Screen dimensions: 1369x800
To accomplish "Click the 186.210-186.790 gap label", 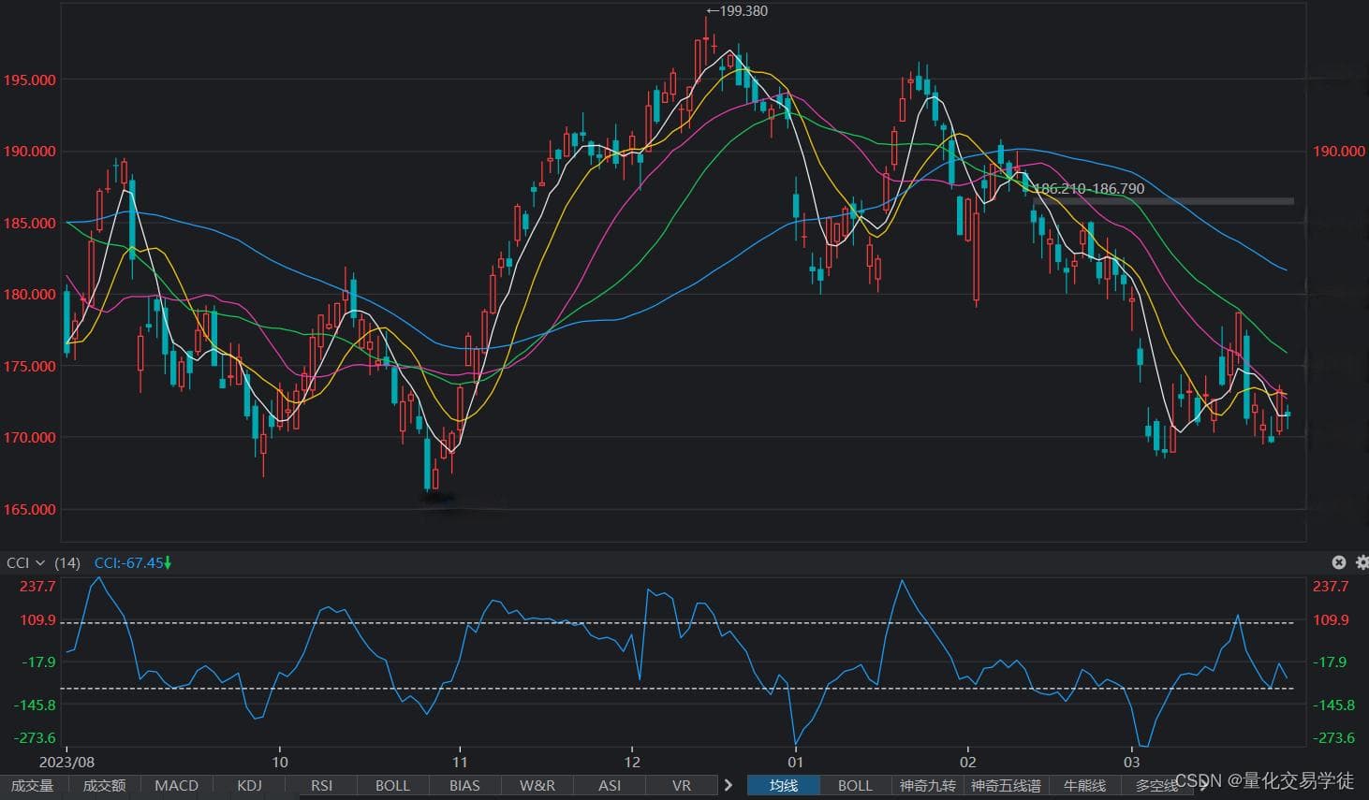I will 1089,189.
